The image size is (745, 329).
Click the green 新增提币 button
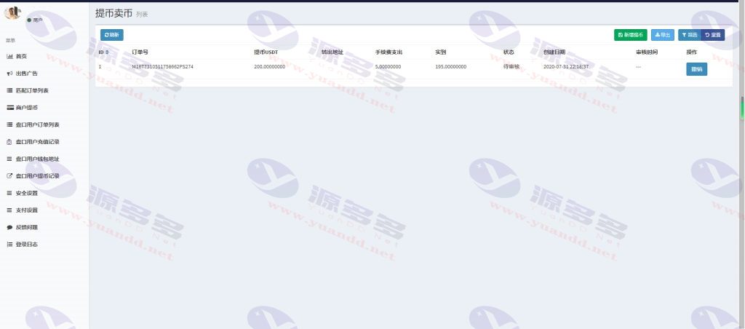pyautogui.click(x=631, y=35)
